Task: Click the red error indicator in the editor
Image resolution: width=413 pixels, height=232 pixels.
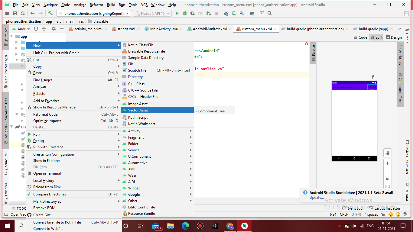Action: coord(307,44)
